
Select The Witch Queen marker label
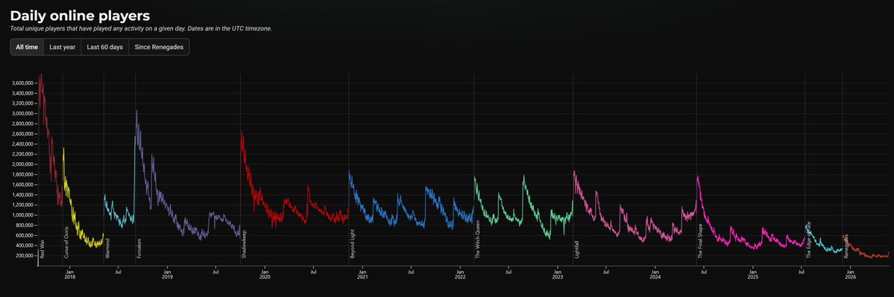(x=478, y=240)
